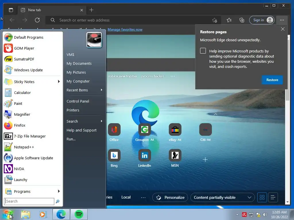Click the Personalize button
The height and width of the screenshot is (220, 294).
point(170,197)
